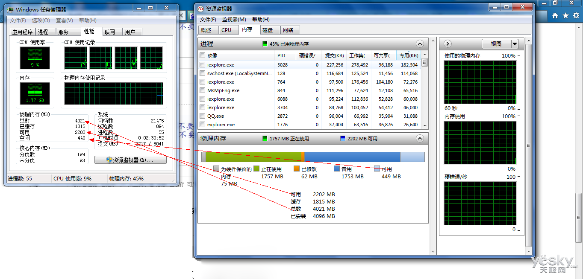Open 帮助(H) menu in Task Manager
Viewport: 583px width, 279px height.
[x=88, y=20]
